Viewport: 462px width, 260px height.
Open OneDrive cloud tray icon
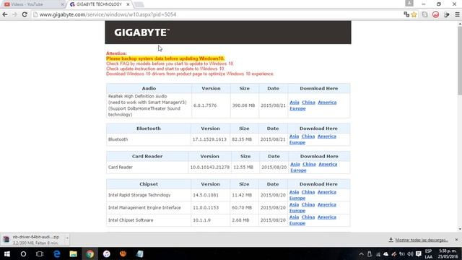pyautogui.click(x=385, y=254)
